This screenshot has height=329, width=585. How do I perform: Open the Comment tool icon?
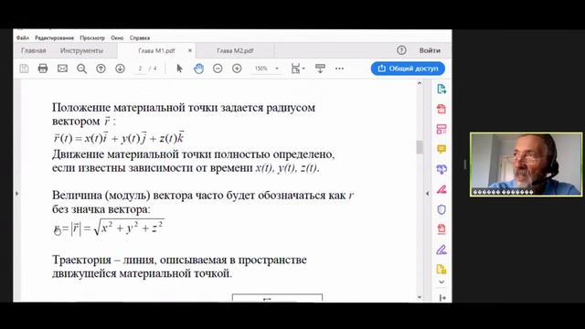[441, 149]
